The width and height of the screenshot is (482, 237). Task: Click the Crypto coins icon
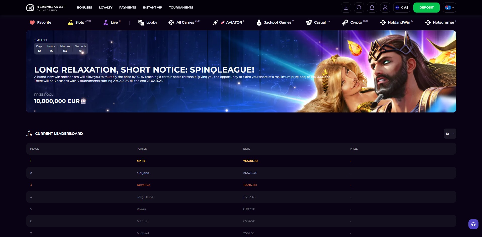[345, 23]
